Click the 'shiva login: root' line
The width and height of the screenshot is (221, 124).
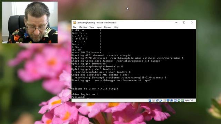pos(85,94)
